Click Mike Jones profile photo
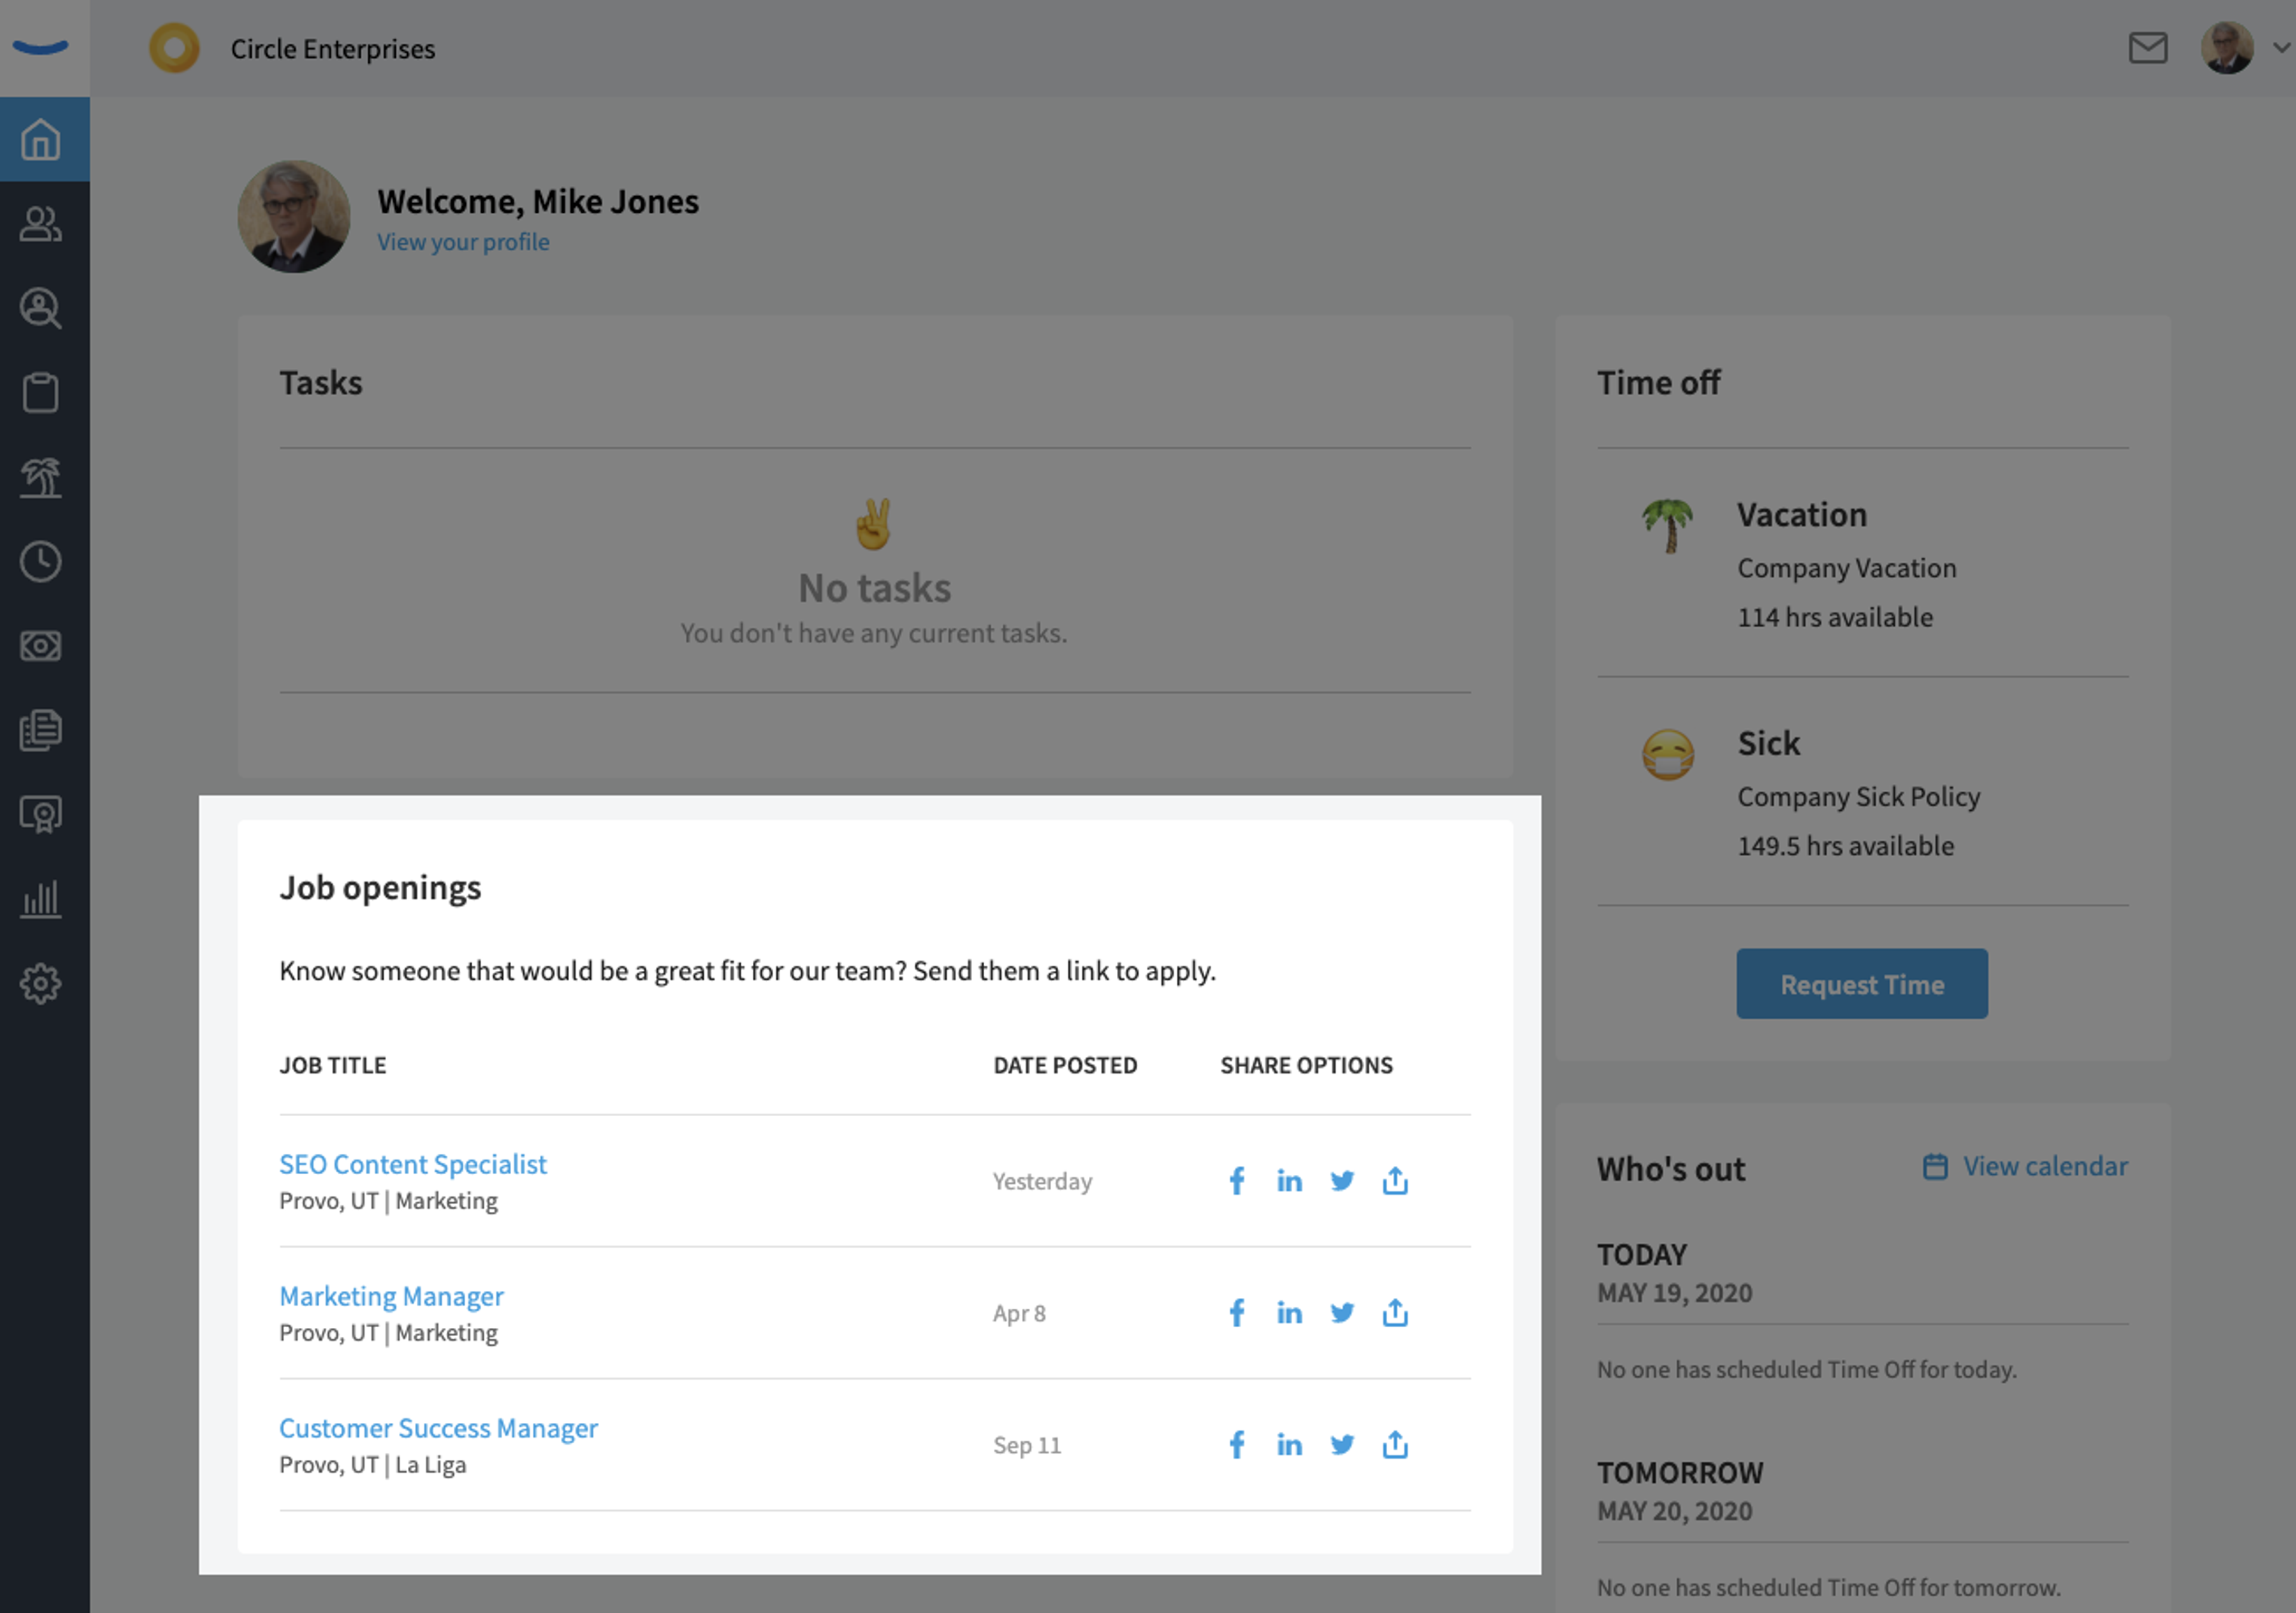Image resolution: width=2296 pixels, height=1613 pixels. point(293,216)
